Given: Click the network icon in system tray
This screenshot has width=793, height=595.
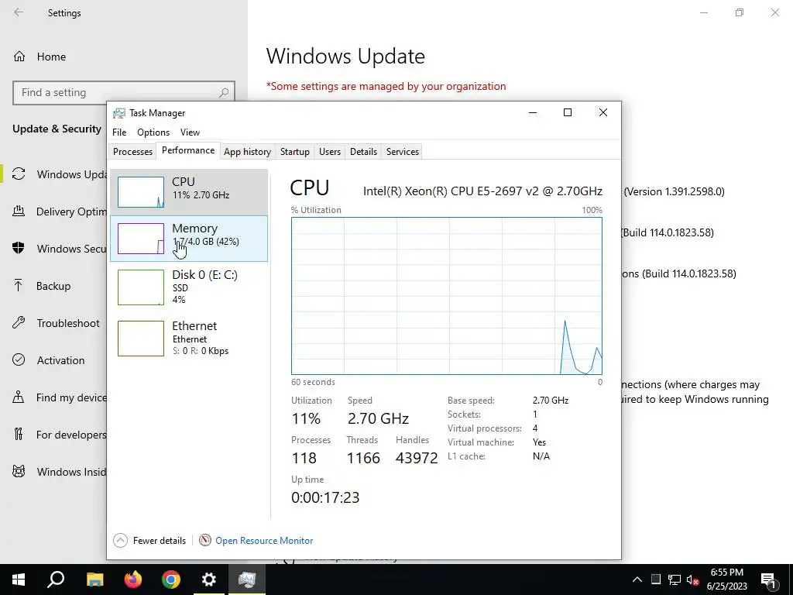Looking at the screenshot, I should [x=675, y=580].
